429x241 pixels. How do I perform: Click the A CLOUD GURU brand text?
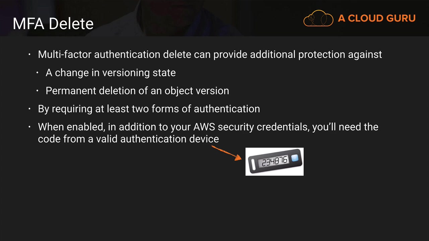[377, 18]
